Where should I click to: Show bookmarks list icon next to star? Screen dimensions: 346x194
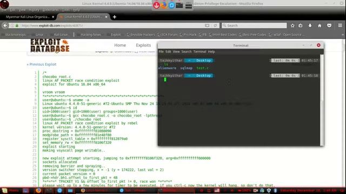tap(301, 25)
